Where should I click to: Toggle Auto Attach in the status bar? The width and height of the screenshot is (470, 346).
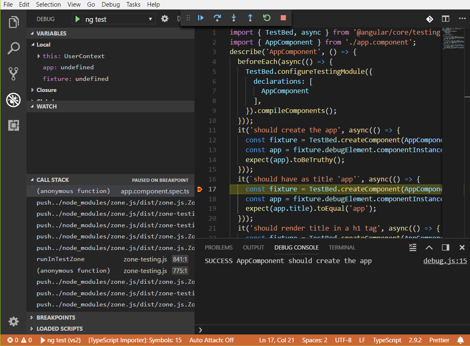pyautogui.click(x=211, y=340)
